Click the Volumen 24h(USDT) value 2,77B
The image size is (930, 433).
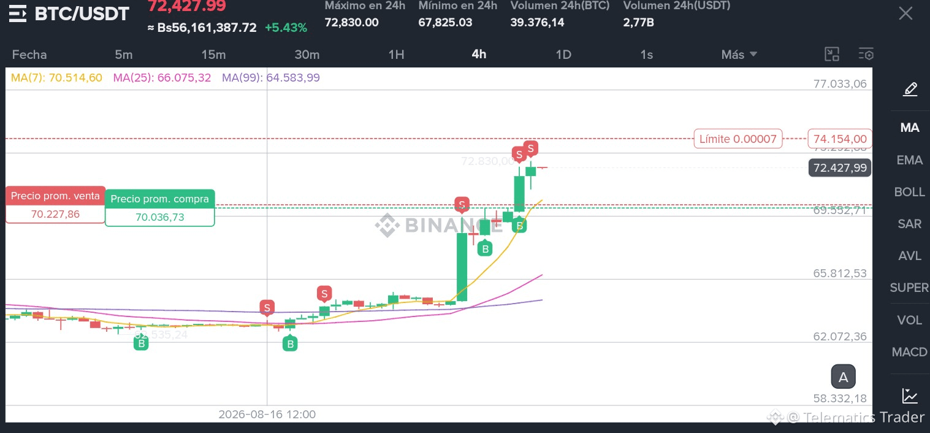pyautogui.click(x=638, y=23)
